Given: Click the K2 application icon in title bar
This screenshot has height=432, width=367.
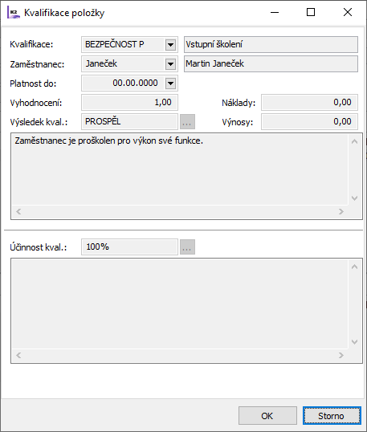Looking at the screenshot, I should pos(13,13).
